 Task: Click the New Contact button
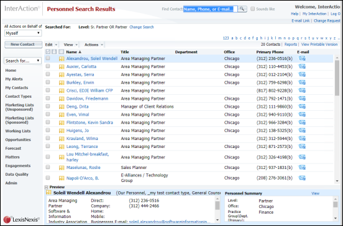[23, 45]
